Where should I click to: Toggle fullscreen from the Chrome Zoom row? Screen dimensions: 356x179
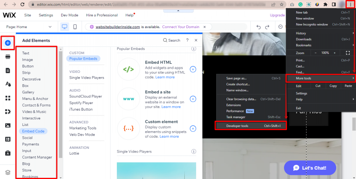tap(348, 53)
